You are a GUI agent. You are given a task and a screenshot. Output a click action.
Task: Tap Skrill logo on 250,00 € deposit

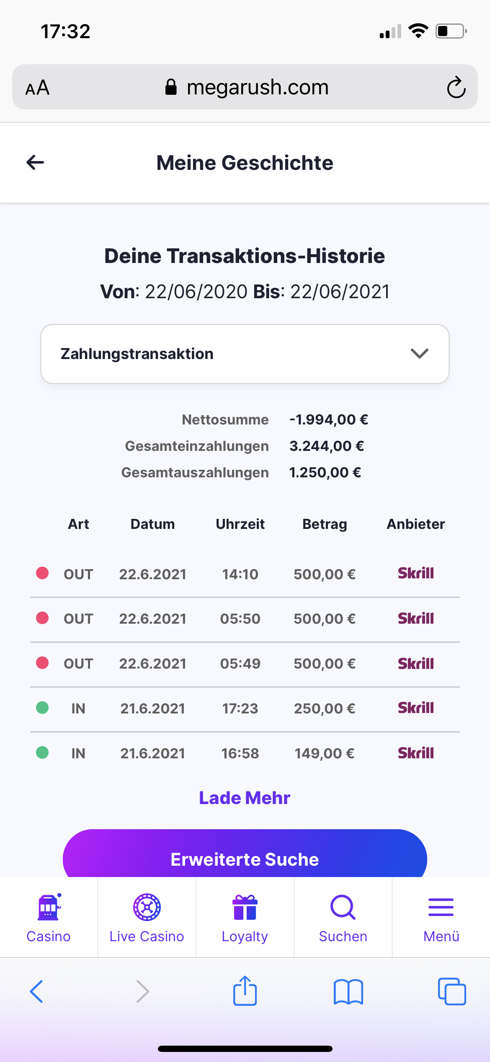tap(415, 708)
